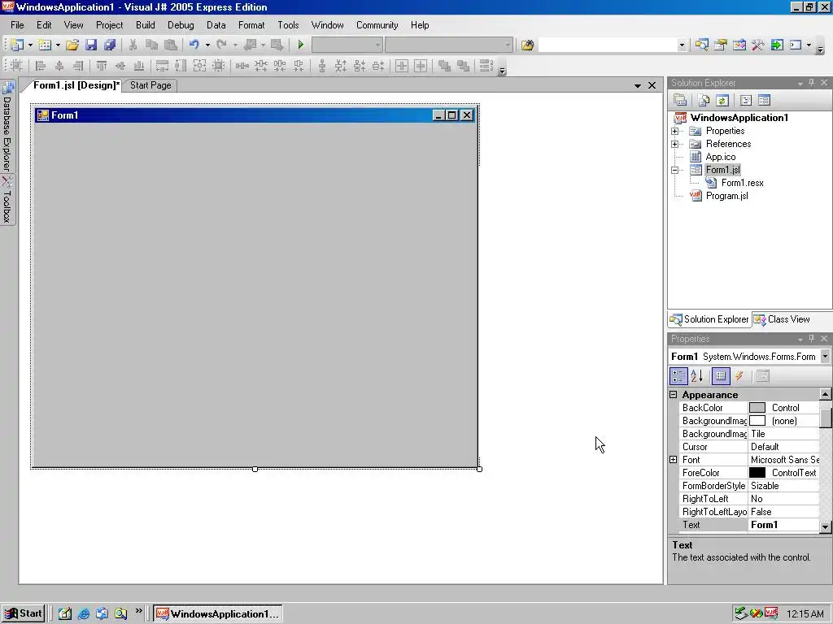This screenshot has height=624, width=833.
Task: Select the Solution Explorer bottom tab
Action: [709, 319]
